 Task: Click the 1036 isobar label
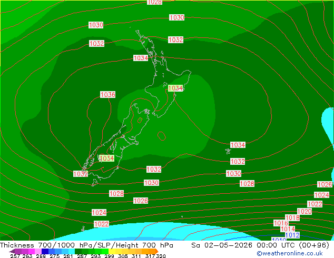(x=108, y=95)
